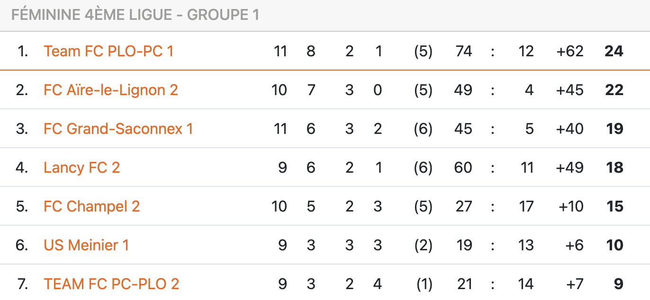Screen dimensions: 650x300
Task: Select FC Aïre-le-Lignon 2's +45 goal difference
Action: click(570, 90)
